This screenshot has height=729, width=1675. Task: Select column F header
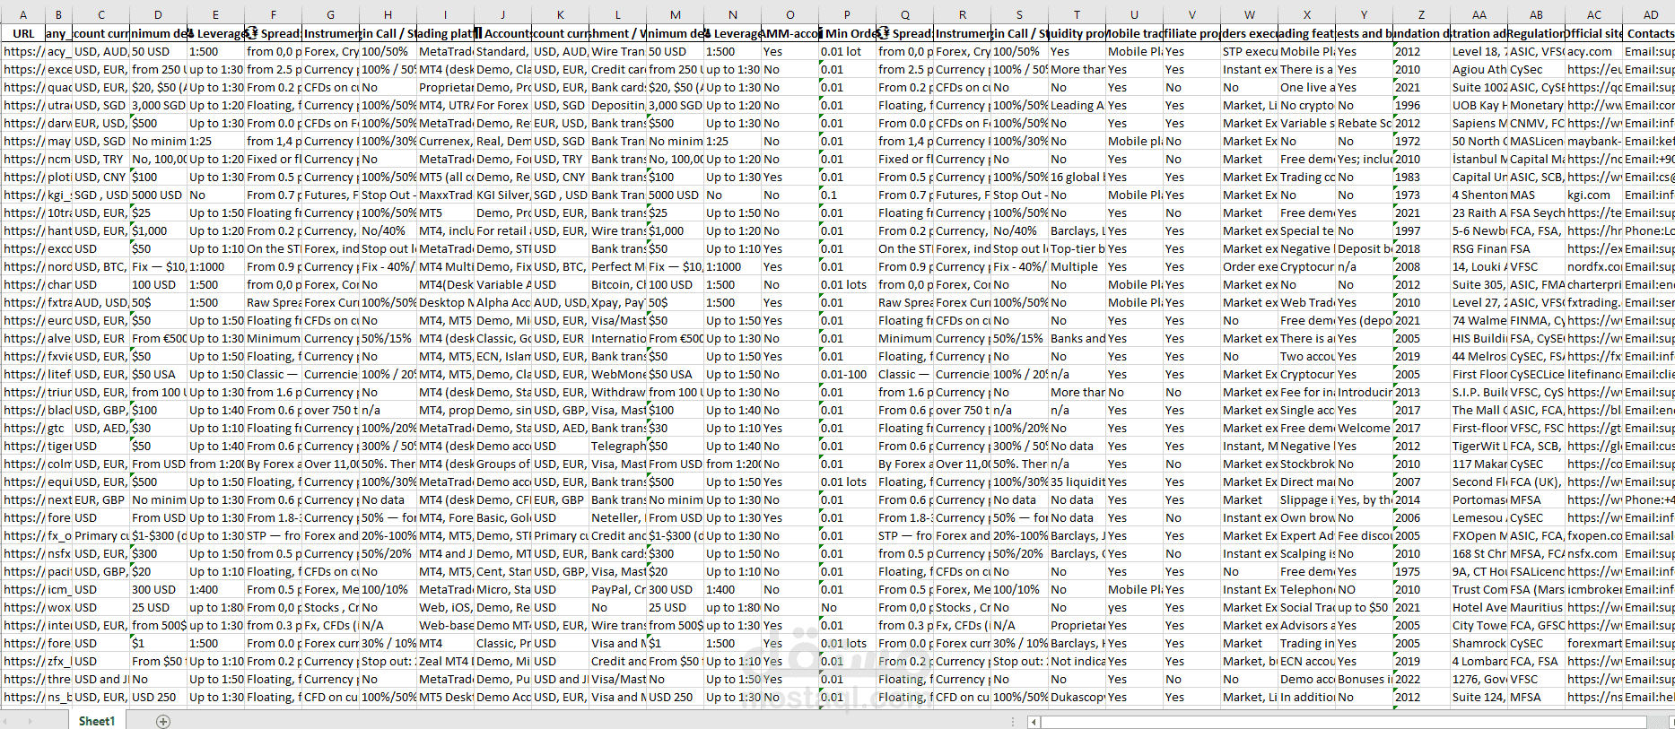point(273,14)
